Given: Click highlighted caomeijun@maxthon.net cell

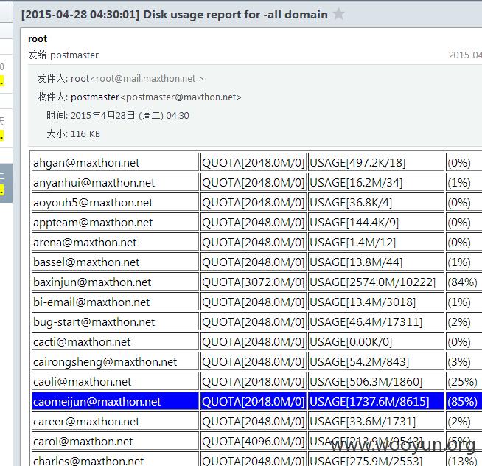Looking at the screenshot, I should [x=115, y=401].
